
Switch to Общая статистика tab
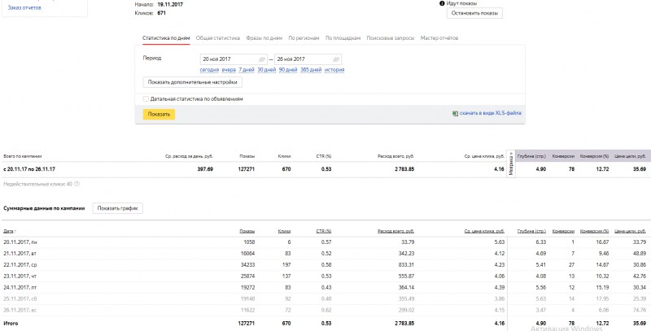tap(218, 37)
